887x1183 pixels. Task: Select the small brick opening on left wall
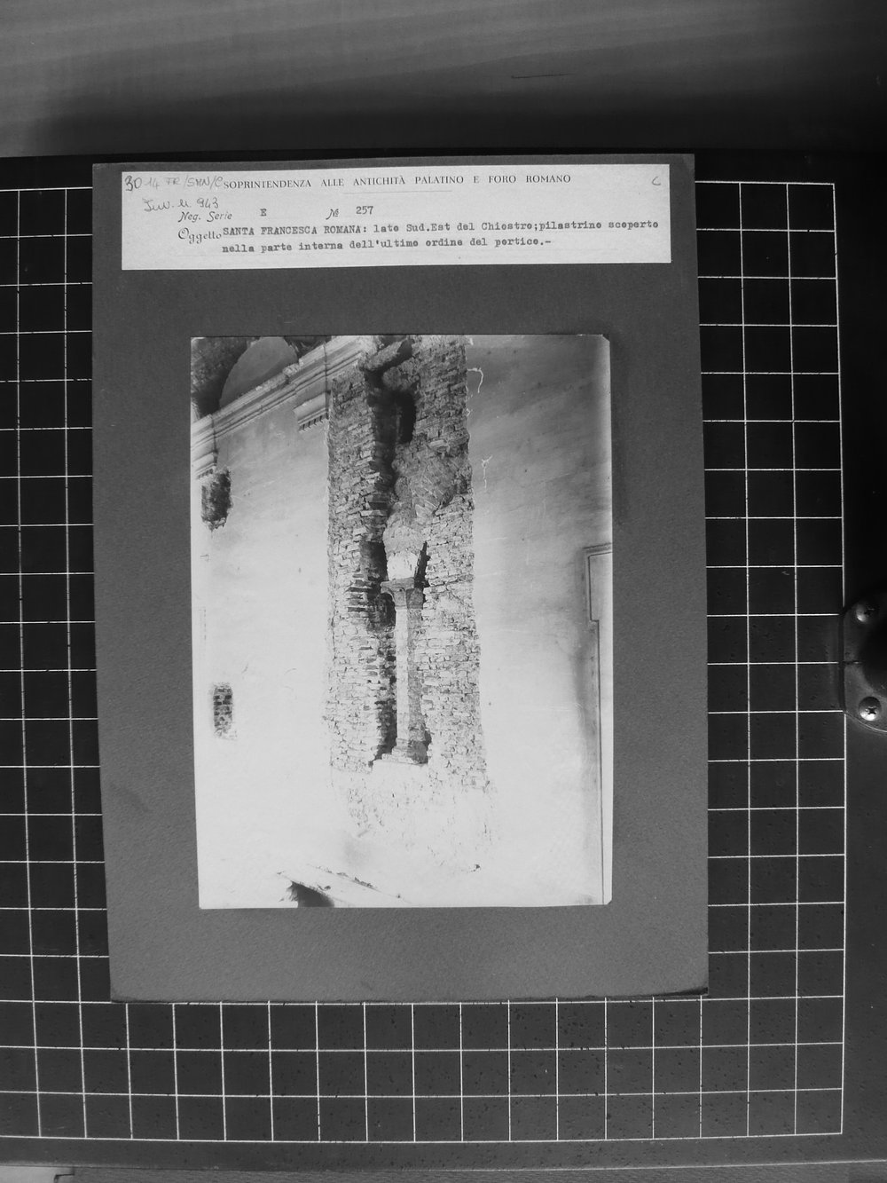[x=223, y=711]
